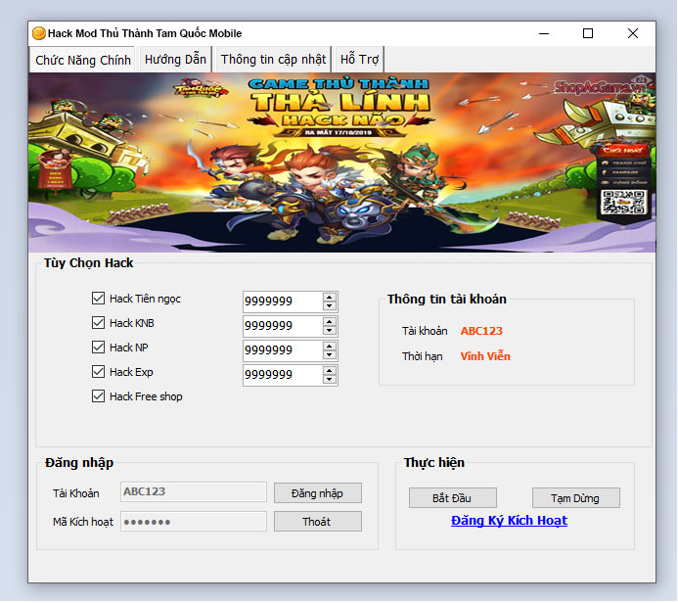Toggle the Hack Exp checkbox
678x603 pixels.
tap(98, 372)
